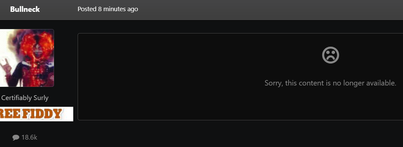Screen dimensions: 403x147
Task: Click the word "Certifiably" below the avatar
Action: (x=17, y=98)
